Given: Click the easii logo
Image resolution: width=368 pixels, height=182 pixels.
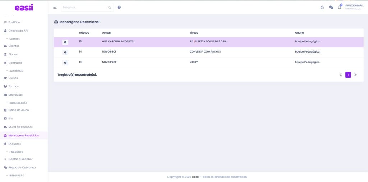Looking at the screenshot, I should 24,7.
